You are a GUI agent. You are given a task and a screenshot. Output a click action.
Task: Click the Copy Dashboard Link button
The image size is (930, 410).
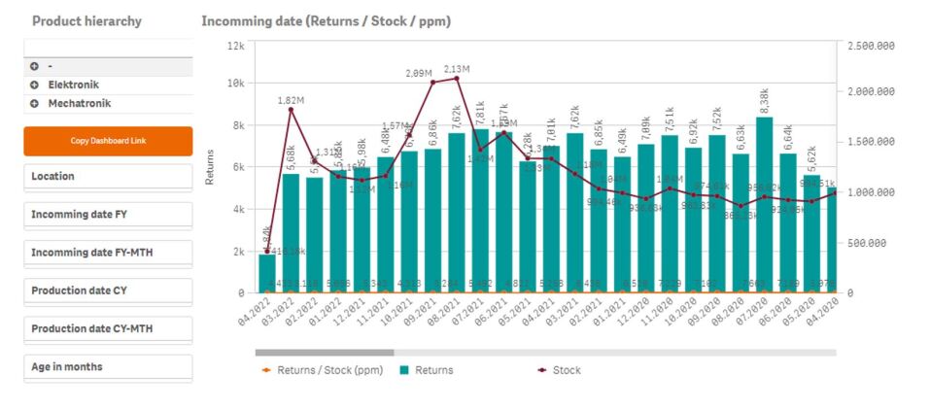point(108,141)
